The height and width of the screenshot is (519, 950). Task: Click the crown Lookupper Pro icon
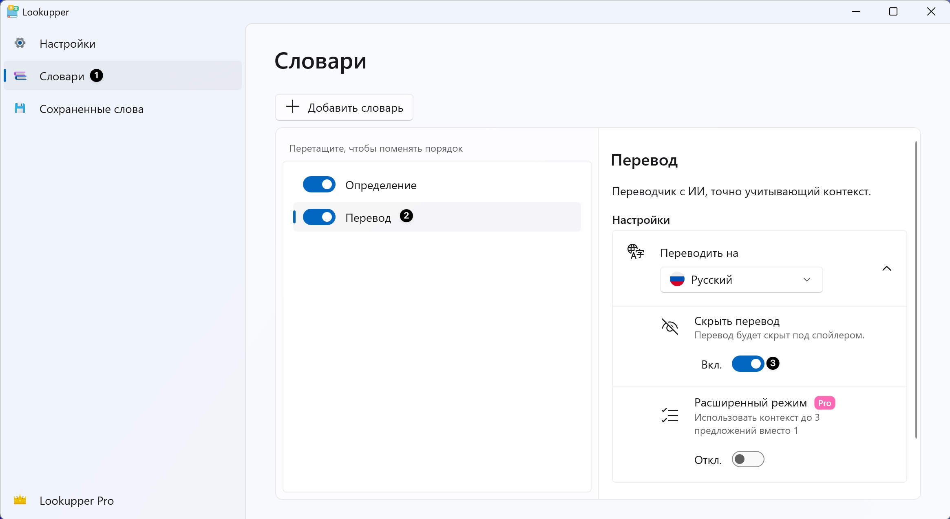coord(20,500)
